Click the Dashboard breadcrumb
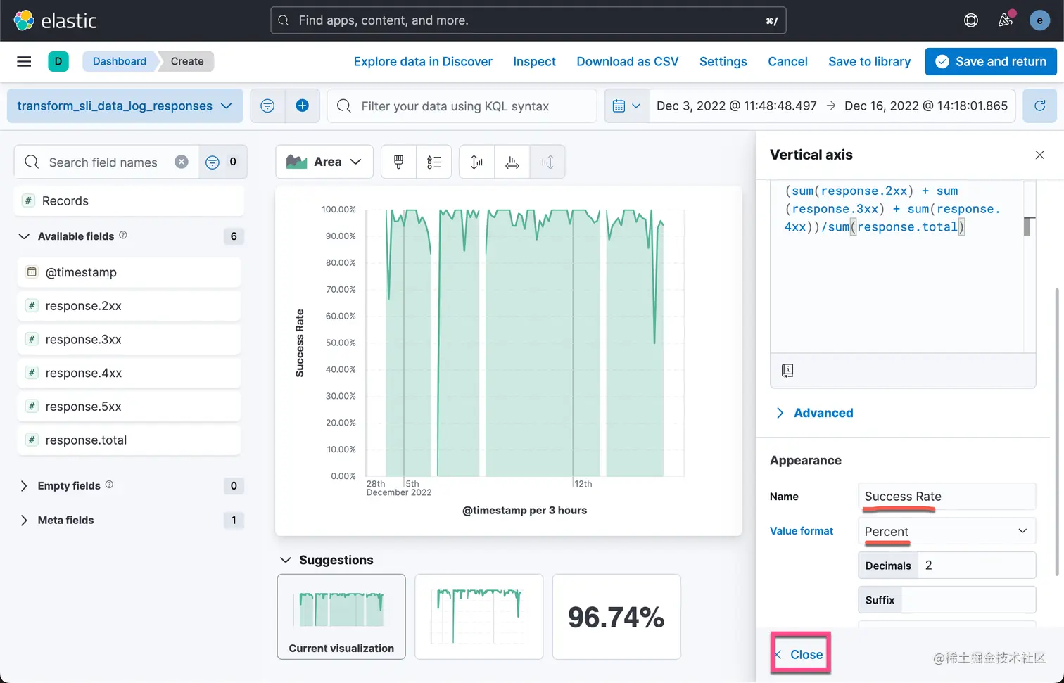 click(120, 61)
